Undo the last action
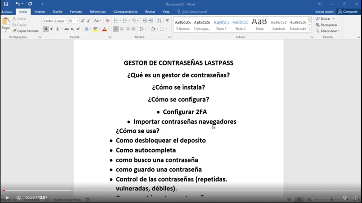Viewport: 362px width, 203px height. click(x=17, y=4)
